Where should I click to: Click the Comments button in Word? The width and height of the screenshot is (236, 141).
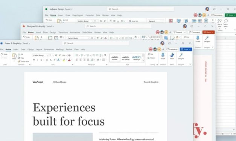[x=172, y=49]
